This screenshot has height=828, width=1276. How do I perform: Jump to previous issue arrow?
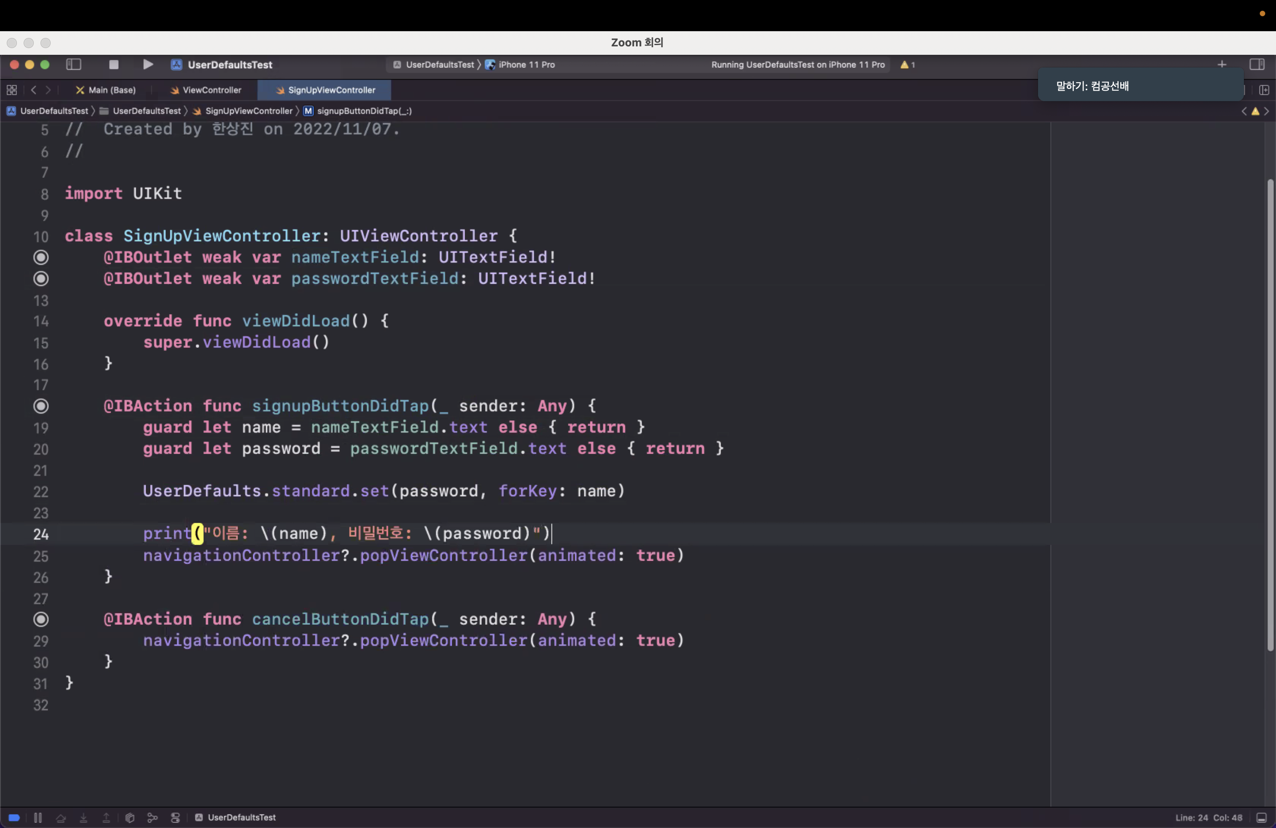pyautogui.click(x=1244, y=111)
